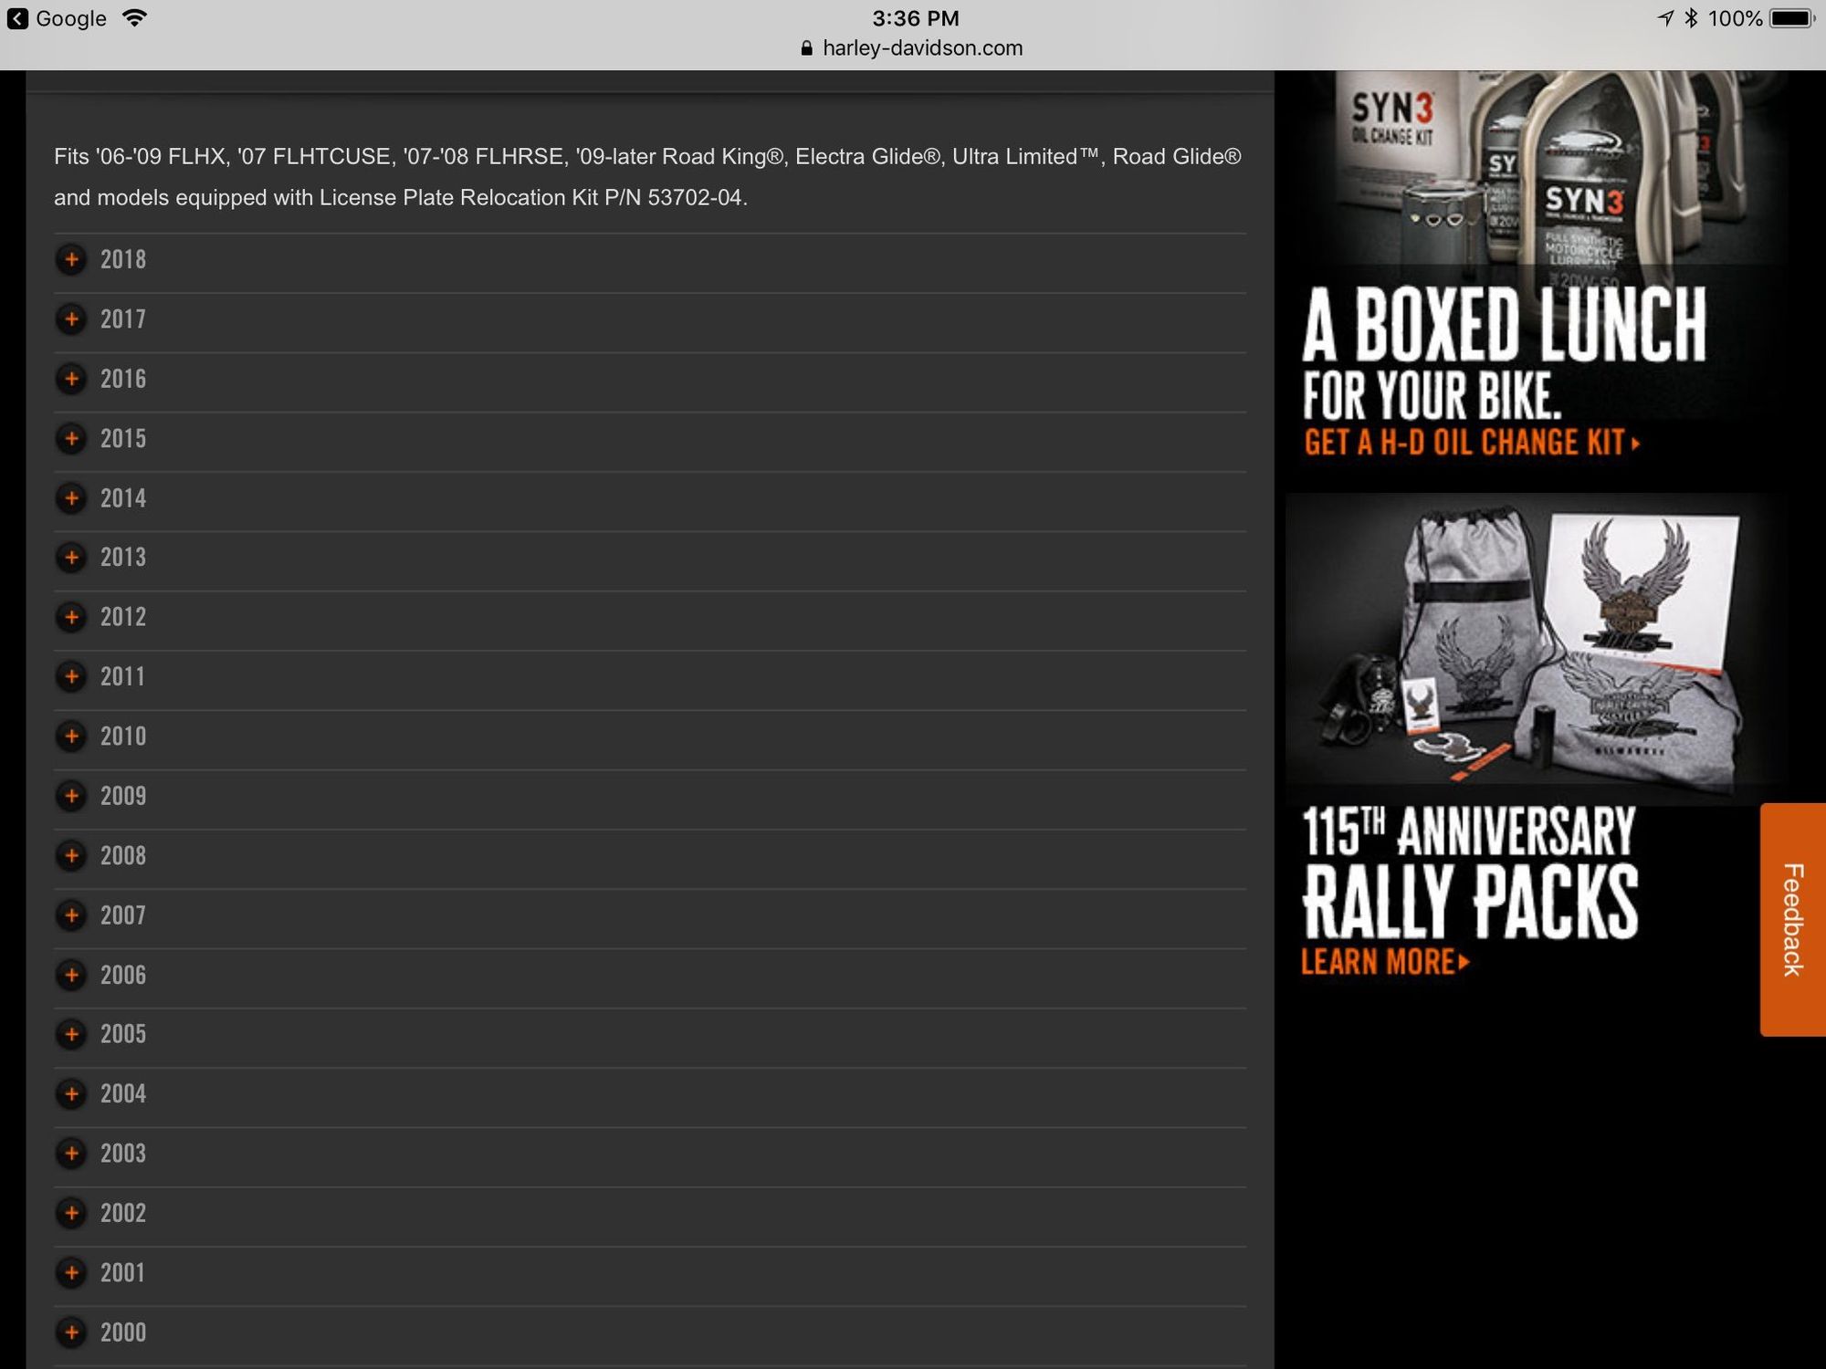
Task: Click the plus icon beside 2009
Action: 71,796
